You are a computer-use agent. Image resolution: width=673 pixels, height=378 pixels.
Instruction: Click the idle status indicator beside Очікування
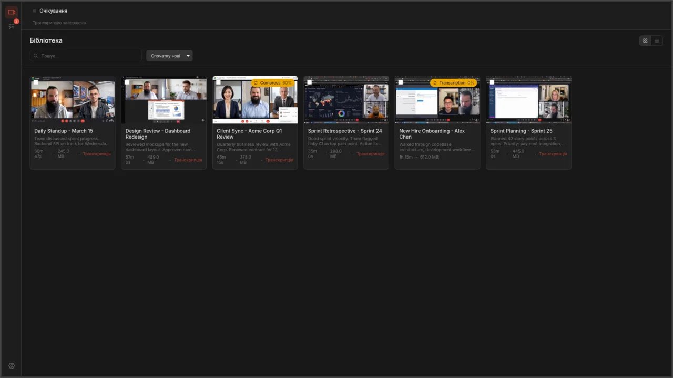35,10
